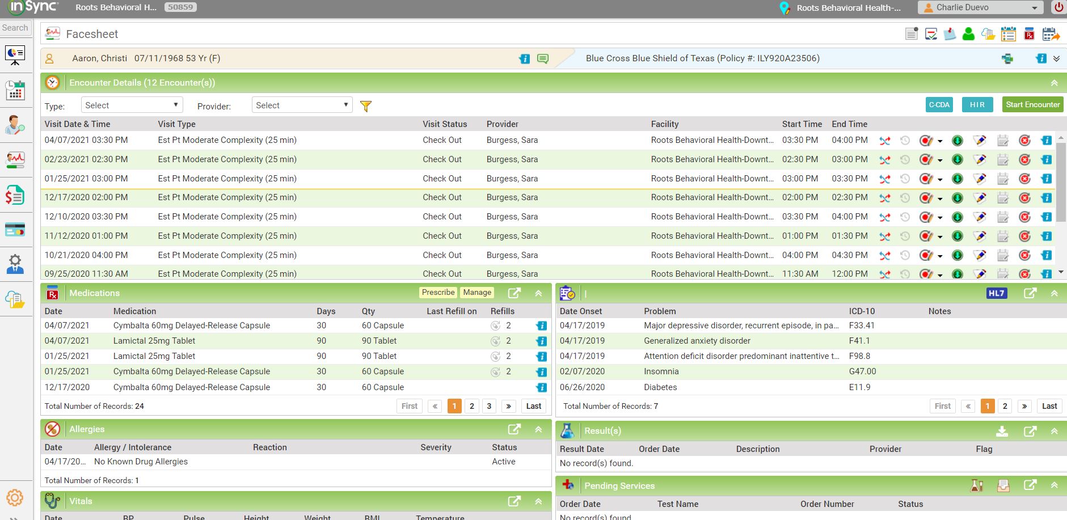Click the encounter list vertical scrollbar
Image resolution: width=1067 pixels, height=520 pixels.
(1061, 181)
